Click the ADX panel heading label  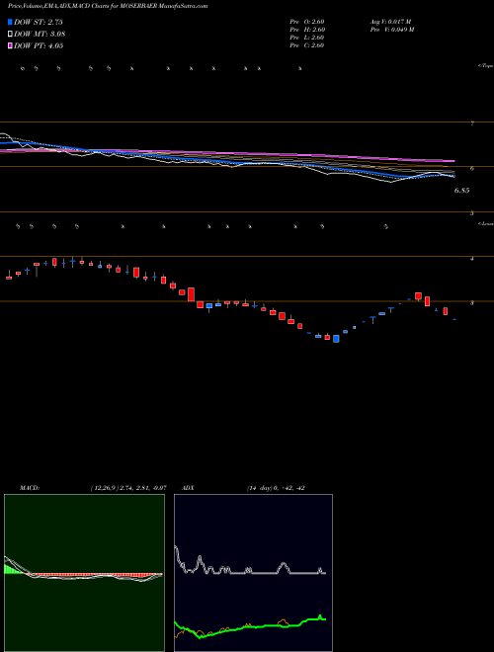pos(188,488)
